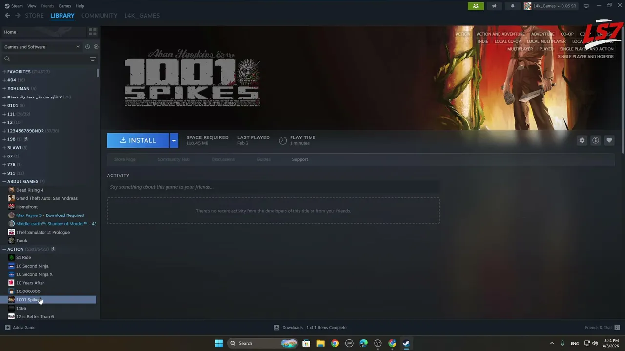
Task: Click the microphone icon in the system tray
Action: pyautogui.click(x=563, y=343)
